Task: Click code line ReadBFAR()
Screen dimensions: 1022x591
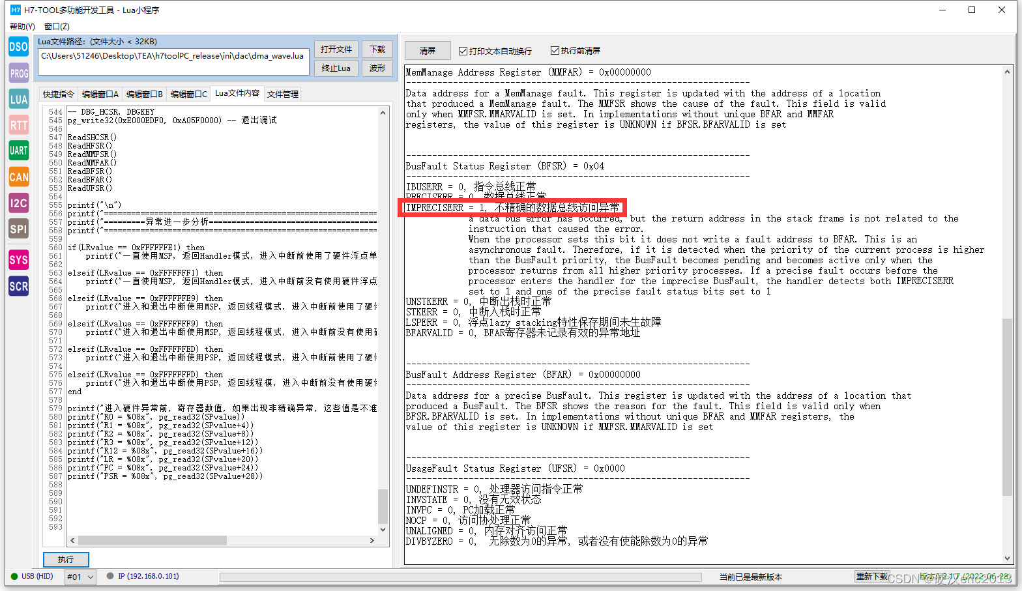Action: [90, 180]
